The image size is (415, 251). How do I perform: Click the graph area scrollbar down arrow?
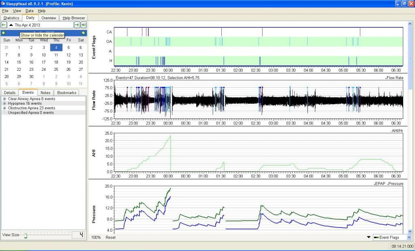[x=410, y=232]
